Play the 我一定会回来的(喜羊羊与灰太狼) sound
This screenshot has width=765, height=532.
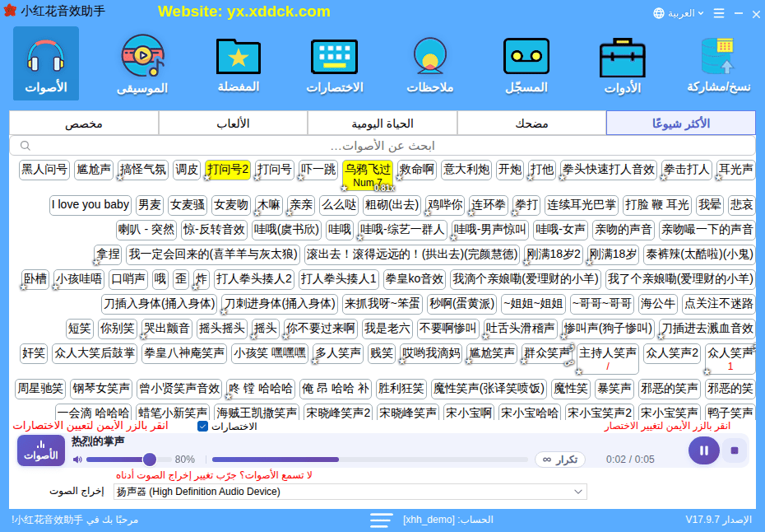(x=213, y=254)
